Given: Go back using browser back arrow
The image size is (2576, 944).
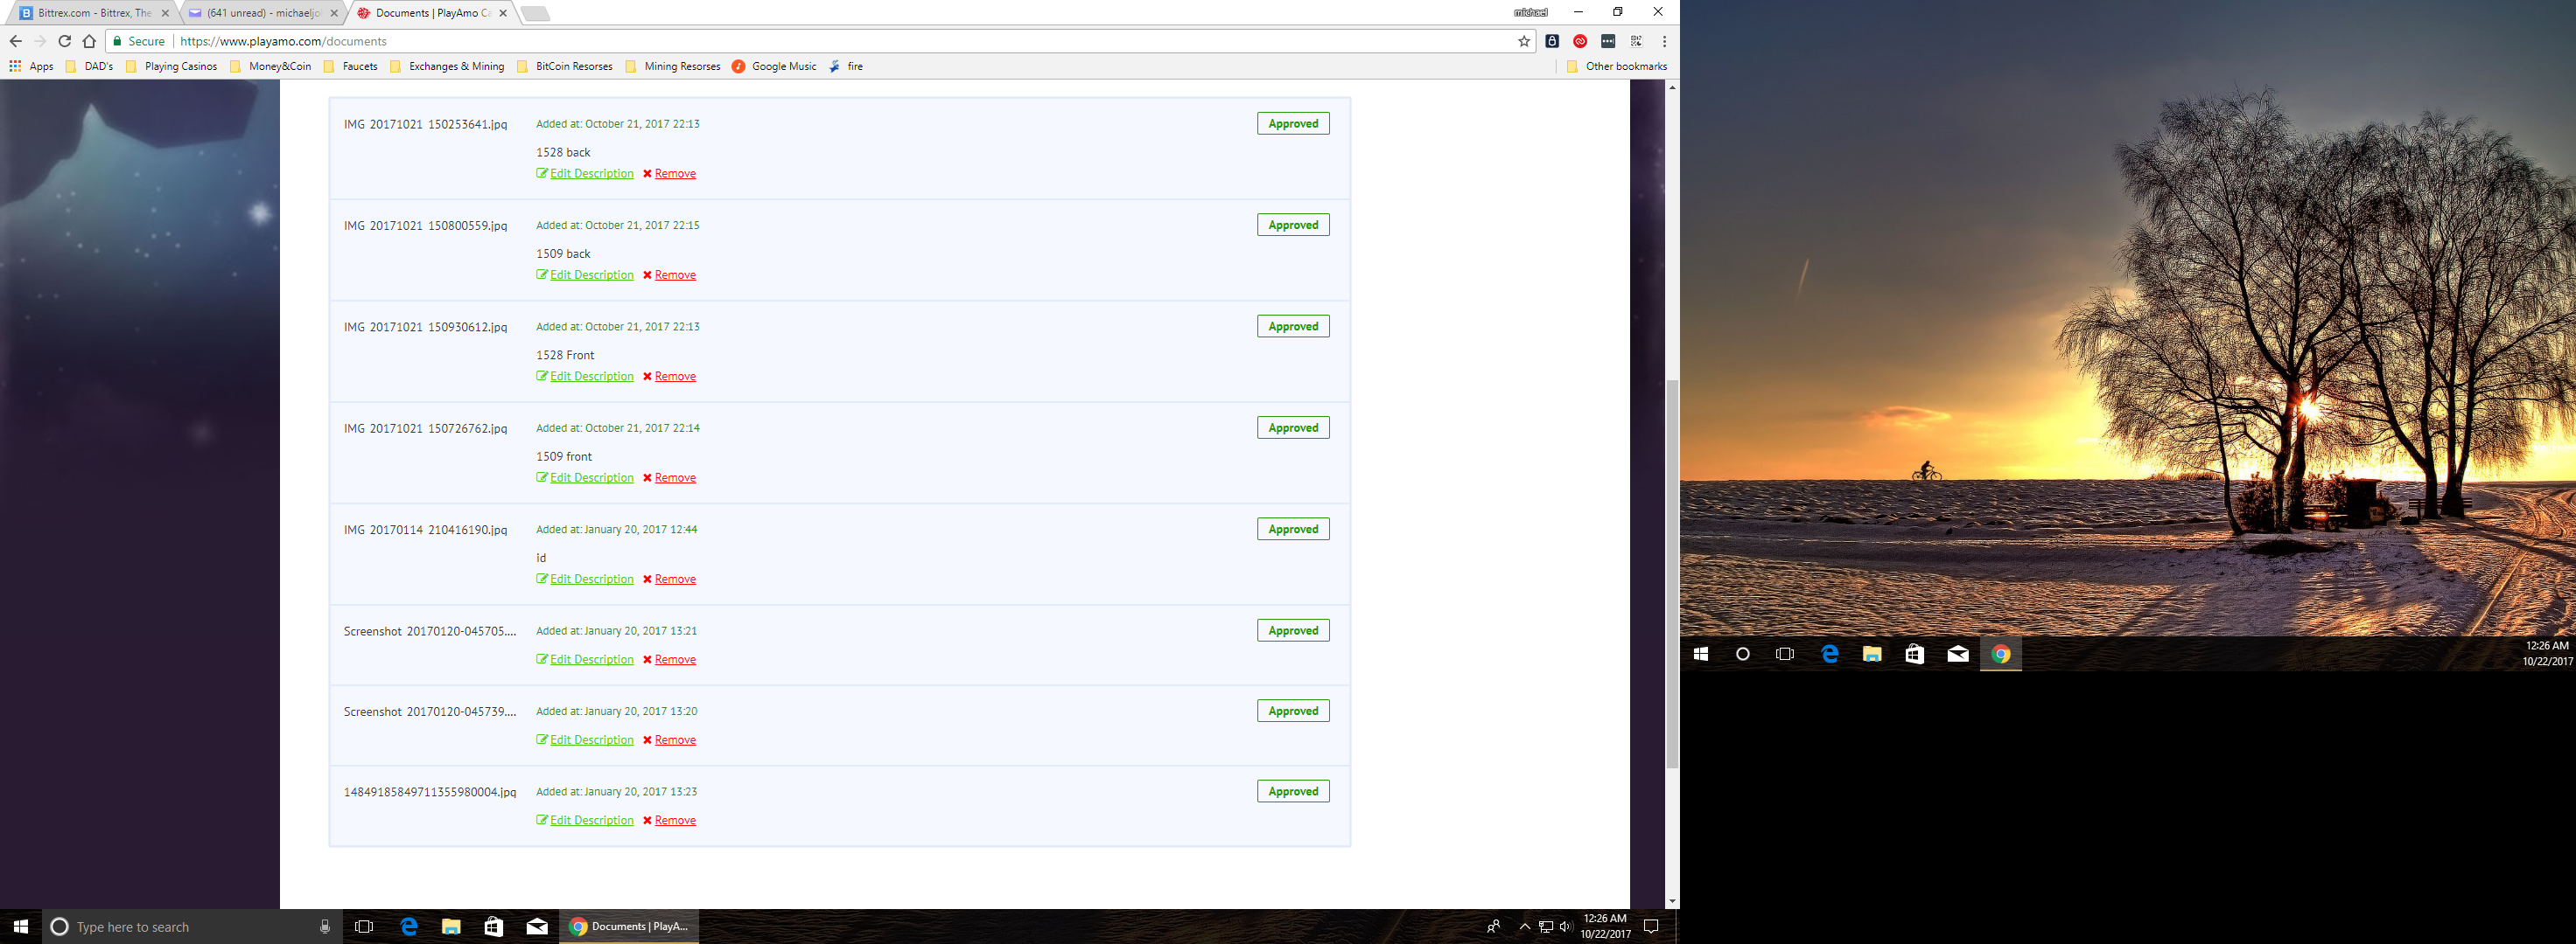Looking at the screenshot, I should pos(15,41).
